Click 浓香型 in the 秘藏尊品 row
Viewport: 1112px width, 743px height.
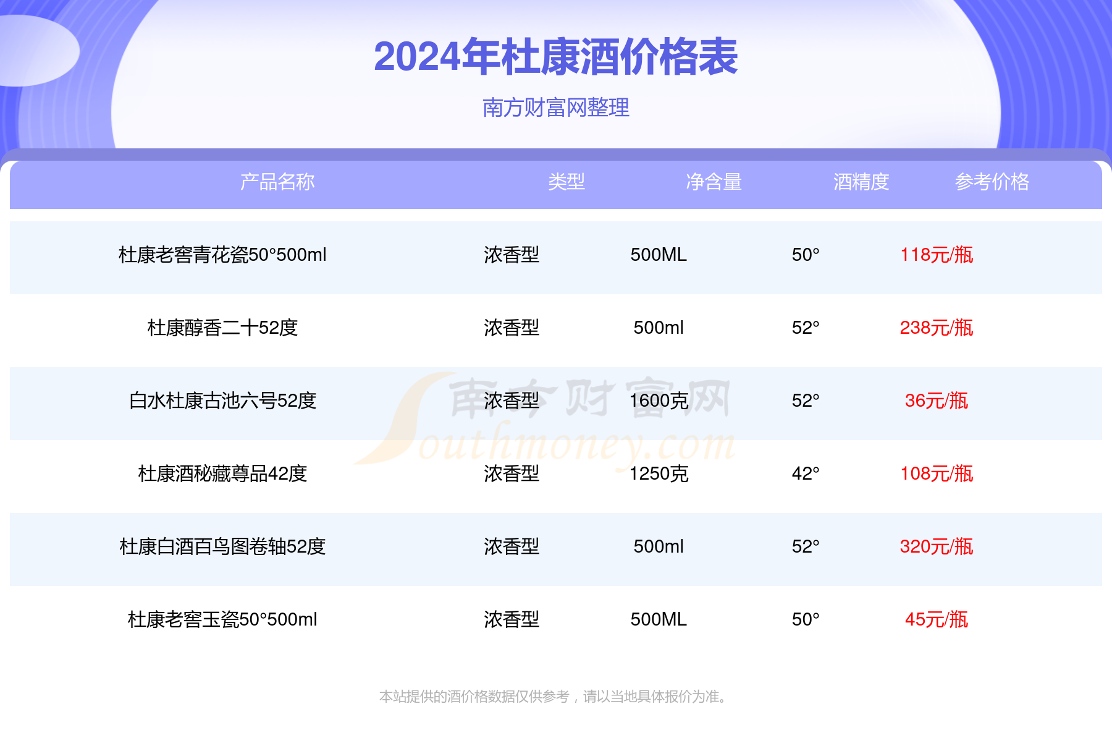512,473
